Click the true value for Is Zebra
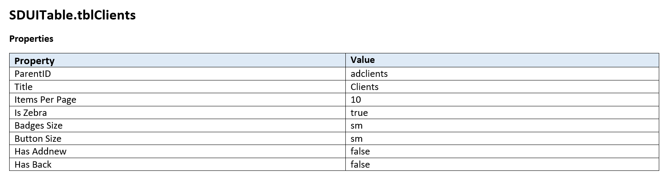Screen dimensions: 668x180 (x=359, y=113)
